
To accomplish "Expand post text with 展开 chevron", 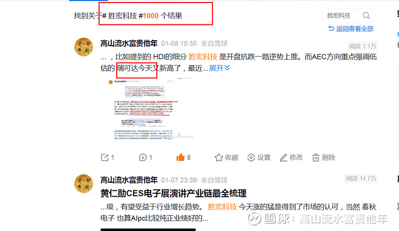I will [x=219, y=68].
